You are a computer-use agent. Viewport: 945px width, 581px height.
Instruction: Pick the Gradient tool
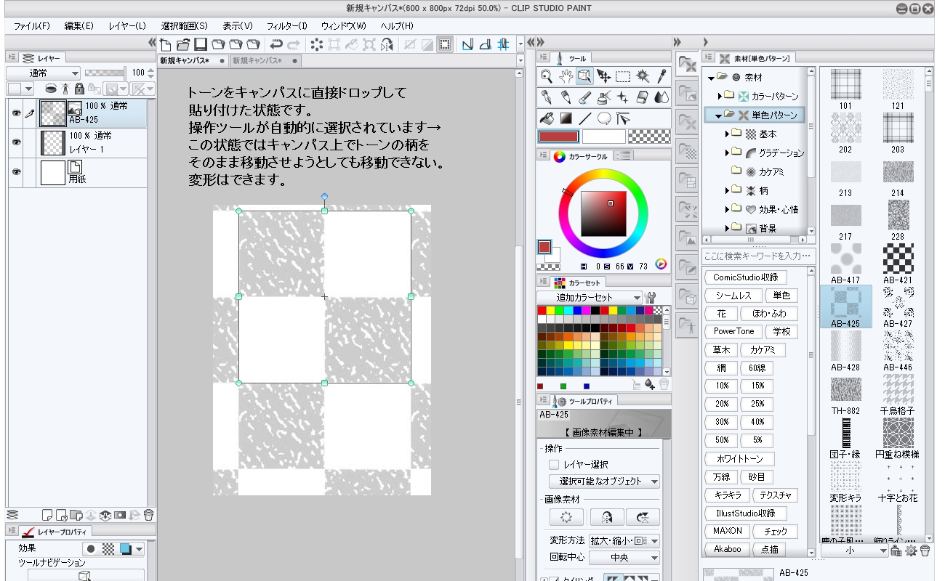point(566,118)
